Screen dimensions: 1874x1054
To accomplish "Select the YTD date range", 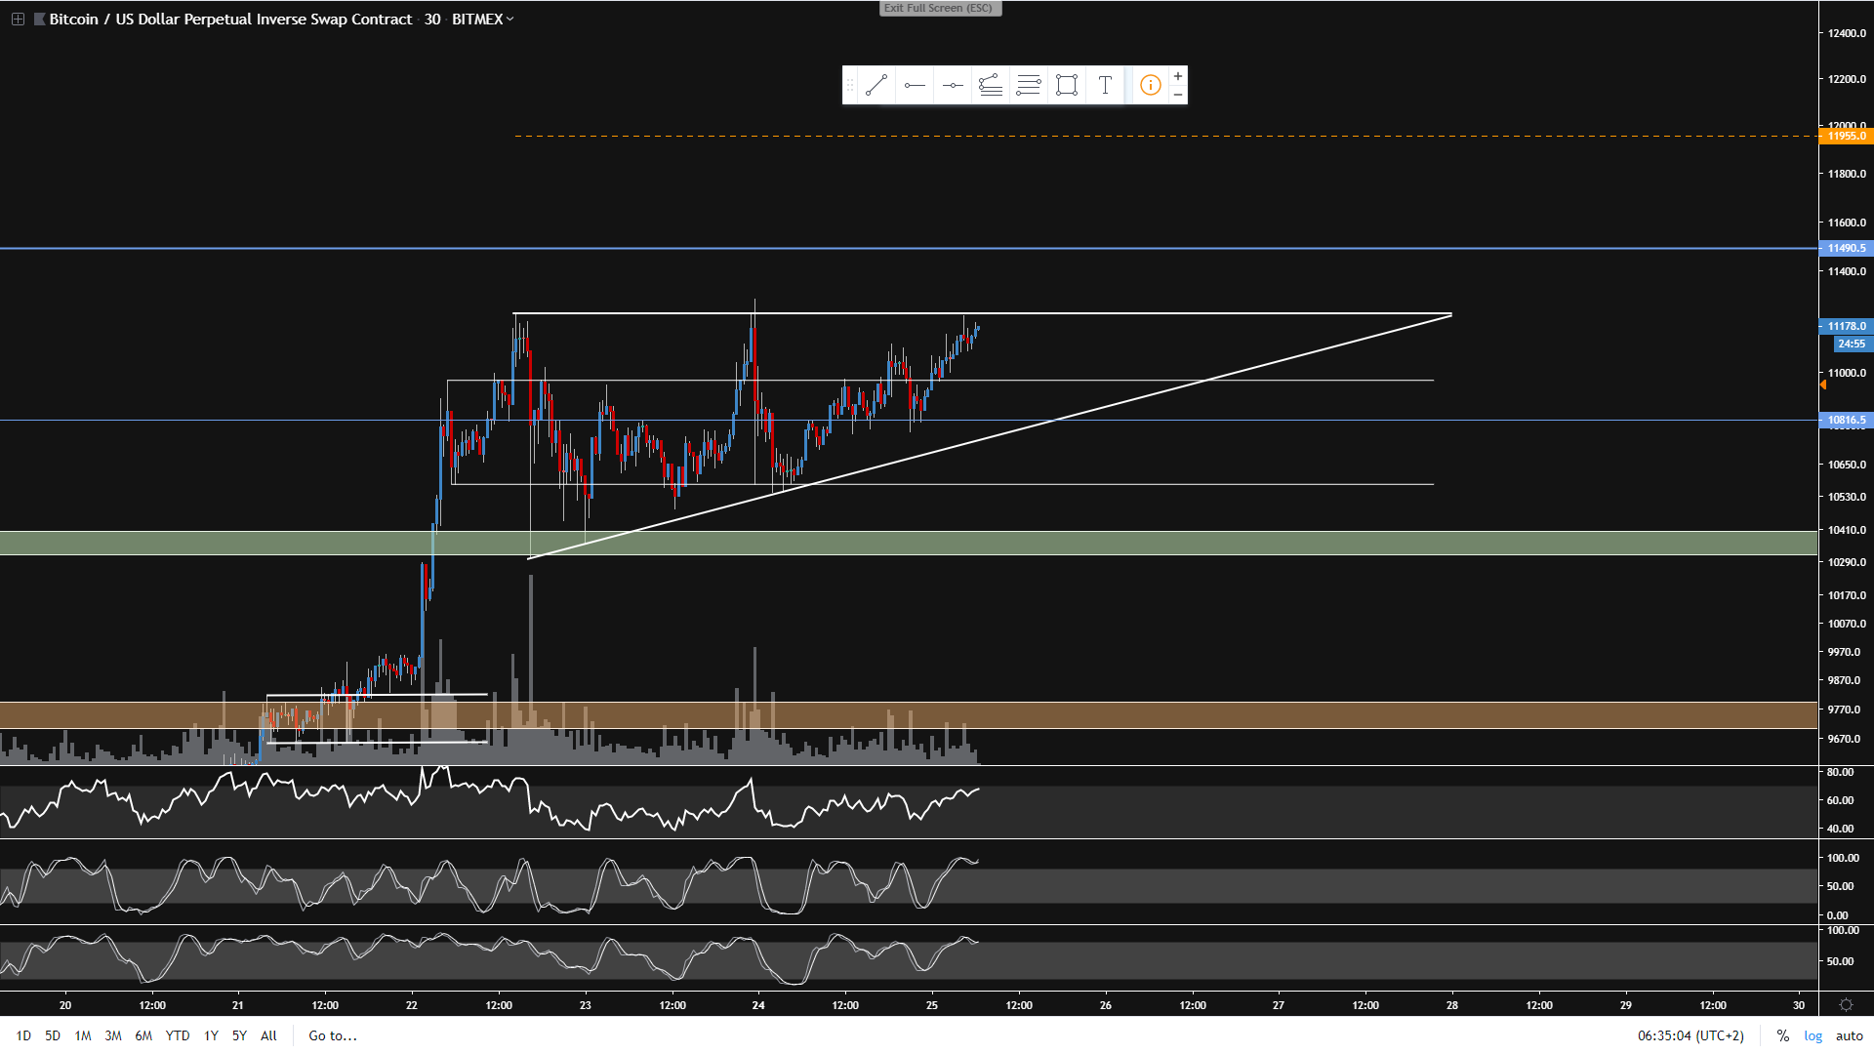I will (x=178, y=1035).
